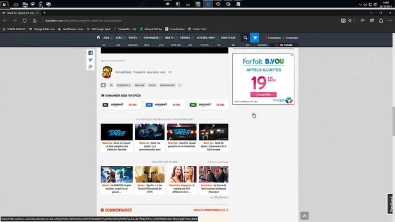Viewport: 395px width, 222px height.
Task: Click the PlayStation 4 tag
Action: point(123,85)
